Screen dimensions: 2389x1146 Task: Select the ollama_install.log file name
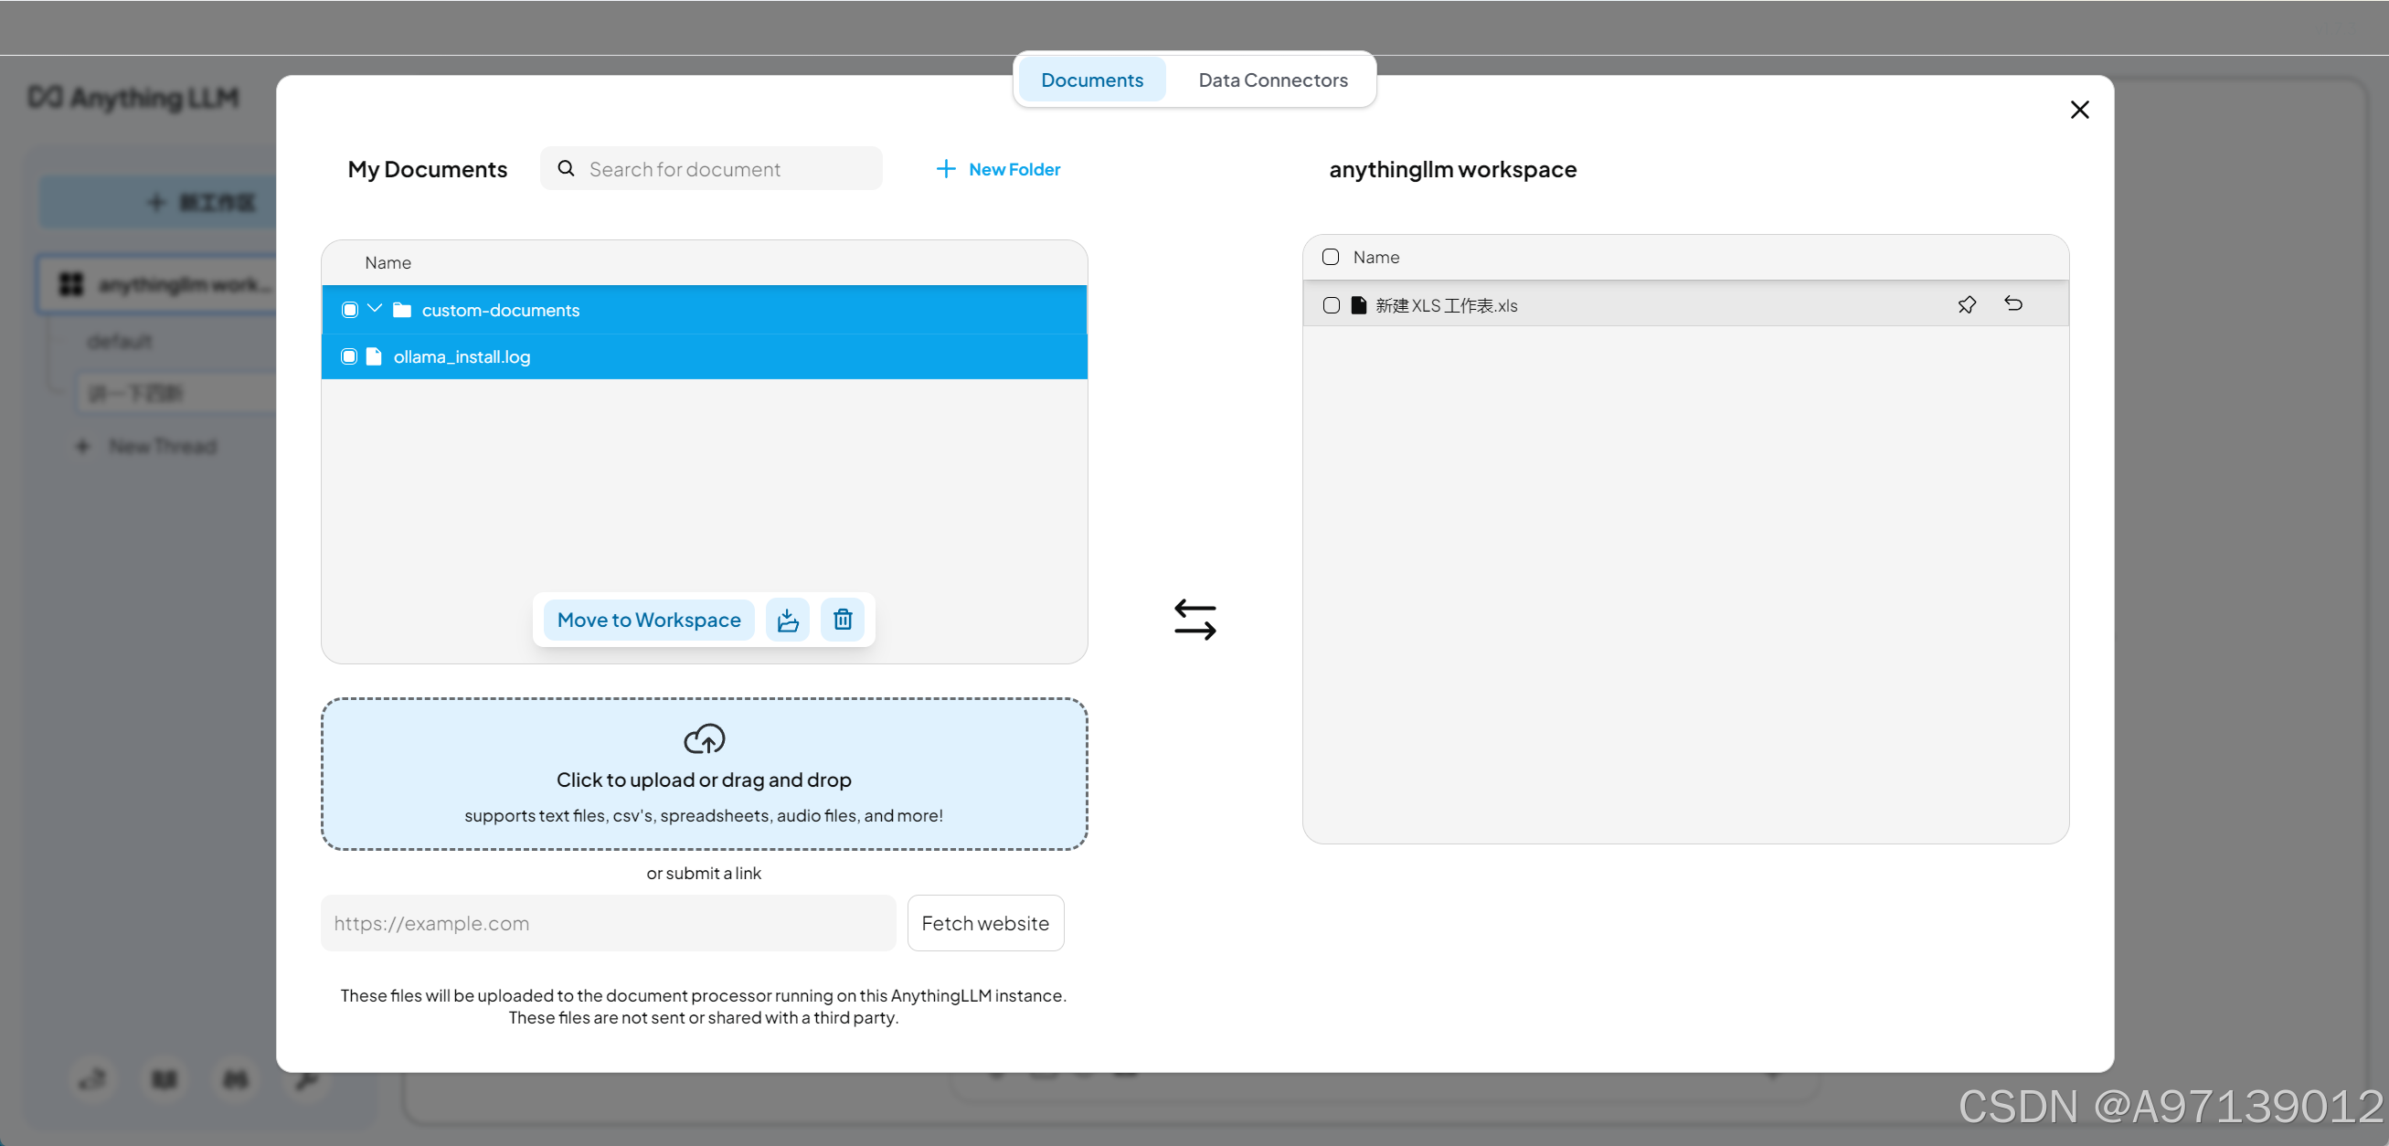(x=462, y=356)
